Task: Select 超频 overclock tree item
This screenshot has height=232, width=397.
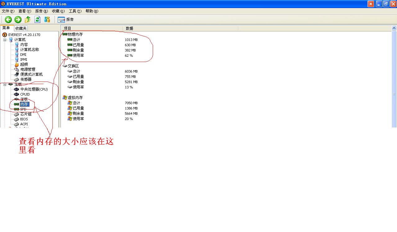Action: click(24, 65)
